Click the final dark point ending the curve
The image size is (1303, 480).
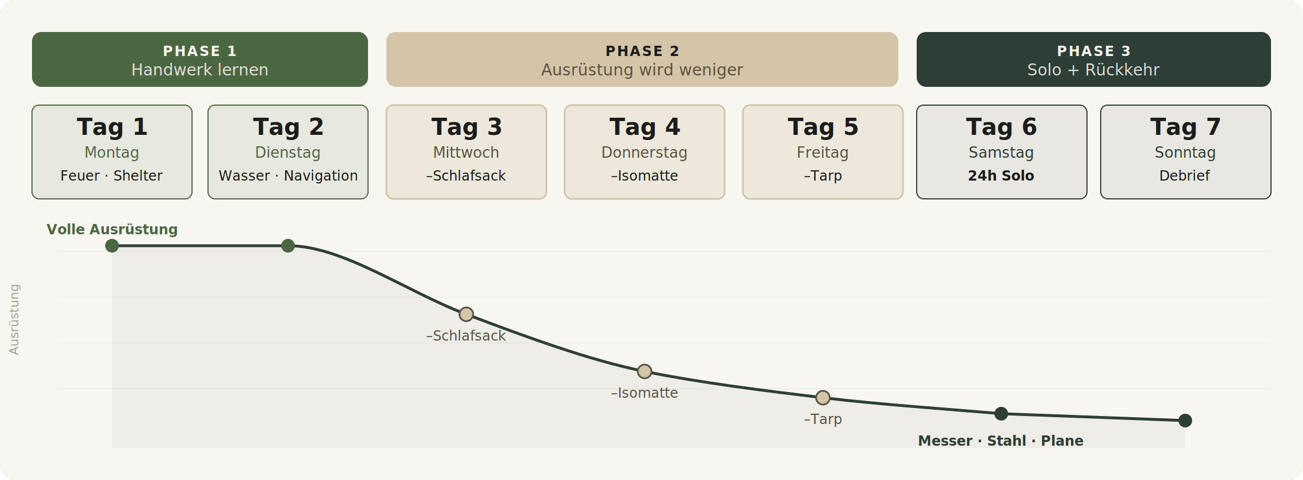click(x=1185, y=421)
